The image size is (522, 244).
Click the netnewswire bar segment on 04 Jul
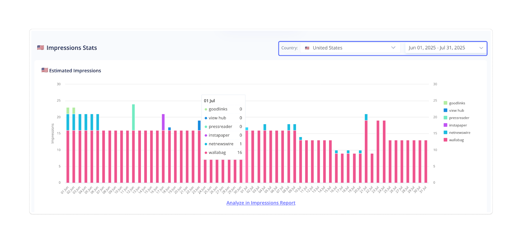click(265, 127)
